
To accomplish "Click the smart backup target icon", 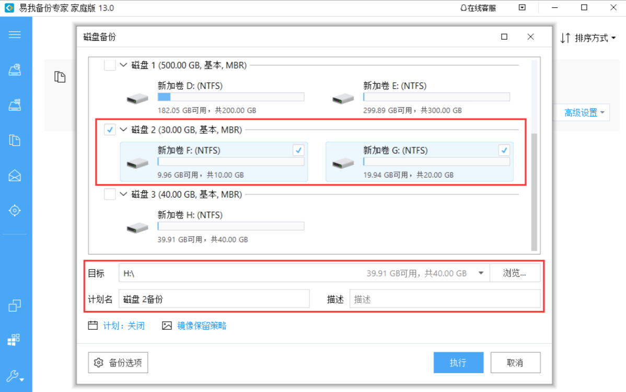I will tap(15, 211).
